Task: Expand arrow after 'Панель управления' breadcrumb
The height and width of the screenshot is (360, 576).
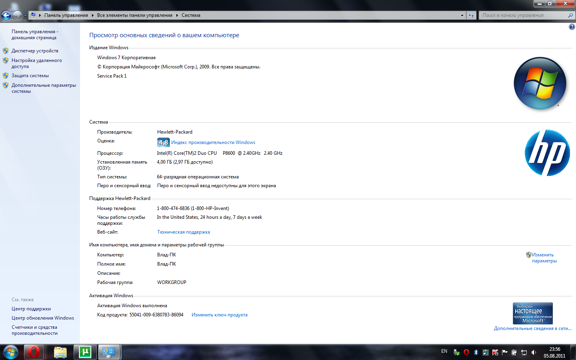Action: tap(92, 15)
